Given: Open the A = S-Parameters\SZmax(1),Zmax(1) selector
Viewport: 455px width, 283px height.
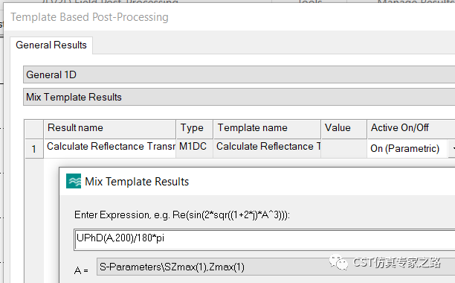Looking at the screenshot, I should click(276, 267).
